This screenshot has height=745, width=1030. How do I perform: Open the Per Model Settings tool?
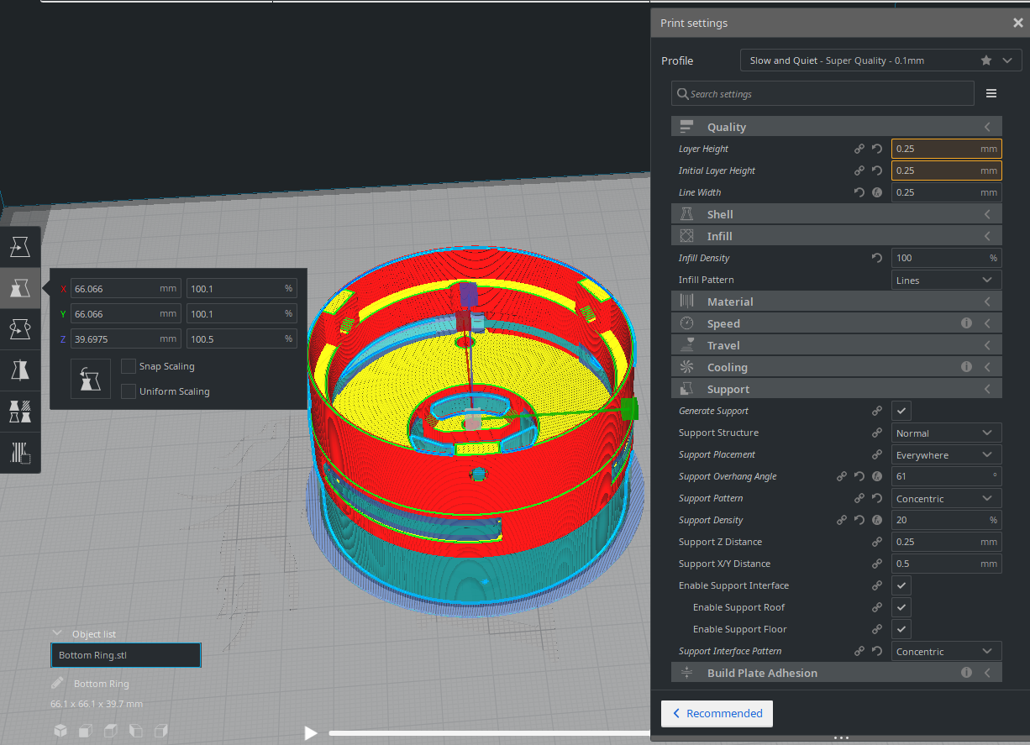[20, 411]
